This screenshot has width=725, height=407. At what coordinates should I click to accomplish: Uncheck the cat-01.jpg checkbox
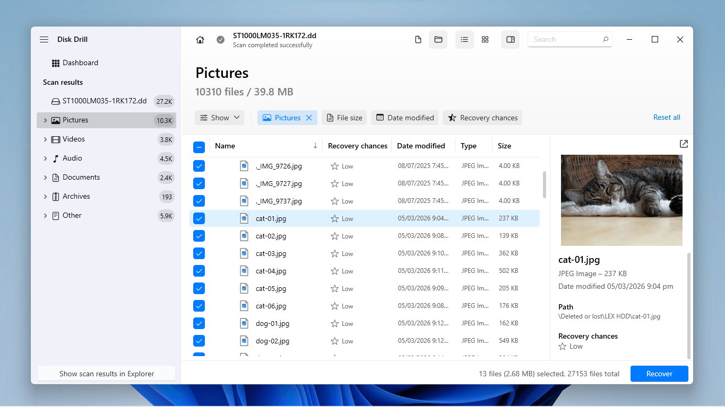click(x=199, y=218)
